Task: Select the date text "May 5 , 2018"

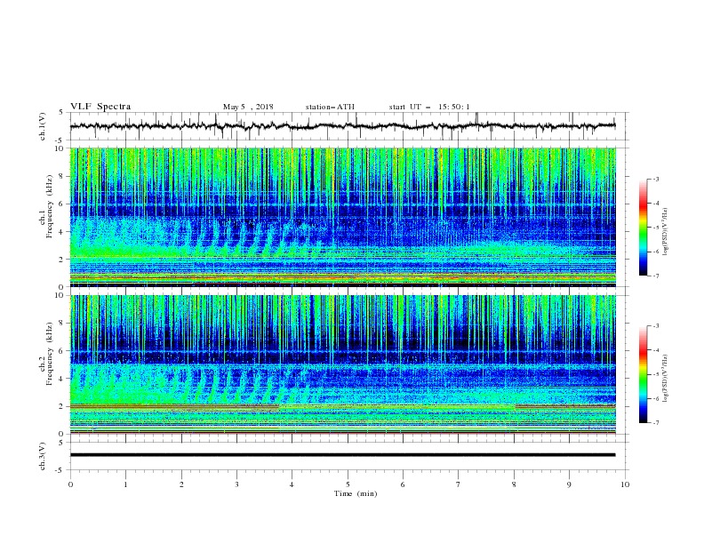Action: click(248, 107)
